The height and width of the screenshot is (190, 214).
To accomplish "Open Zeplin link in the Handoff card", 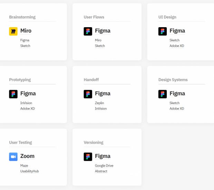I will [99, 103].
